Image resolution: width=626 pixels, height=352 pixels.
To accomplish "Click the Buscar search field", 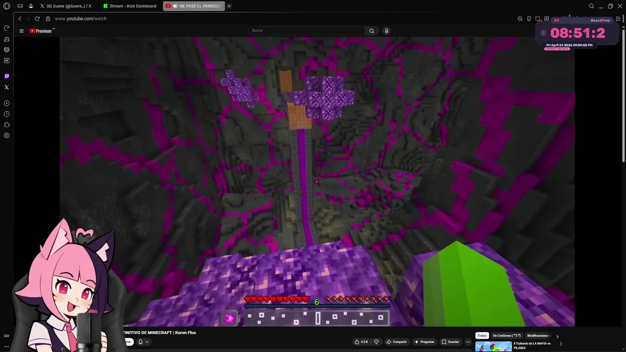I will coord(307,30).
